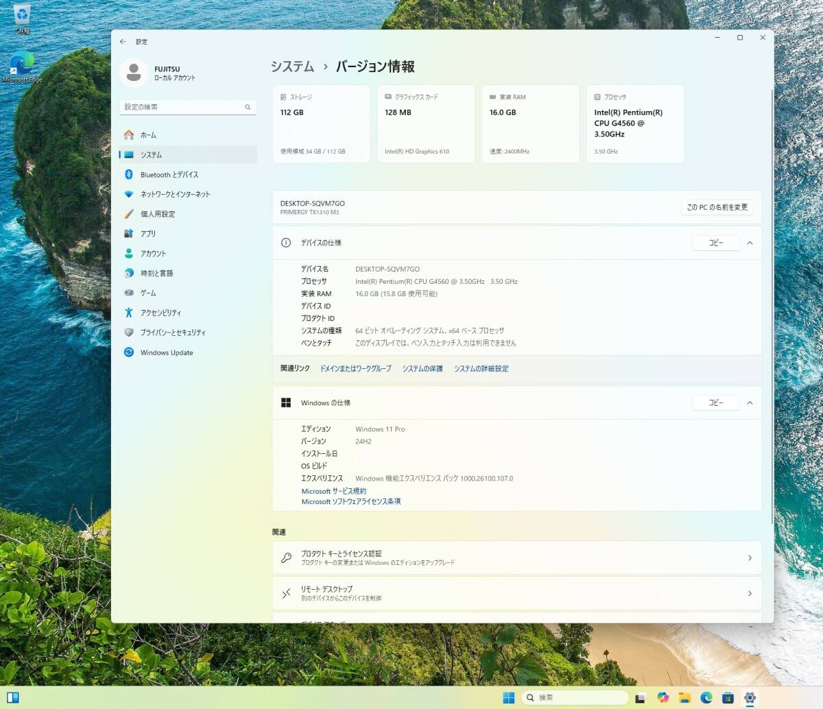Expand プロダクト キーとライセンス認証 chevron
The width and height of the screenshot is (823, 709).
[750, 558]
